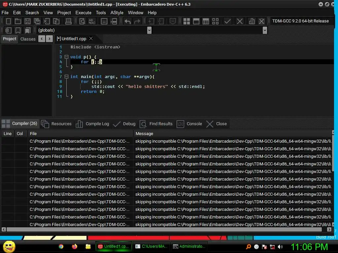The image size is (338, 253).
Task: Click the left tab-scroll arrow beside Classes
Action: point(42,39)
